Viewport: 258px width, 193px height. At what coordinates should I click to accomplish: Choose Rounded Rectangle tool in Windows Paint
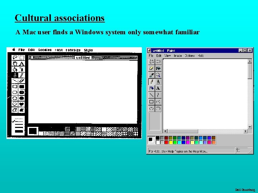pyautogui.click(x=158, y=109)
